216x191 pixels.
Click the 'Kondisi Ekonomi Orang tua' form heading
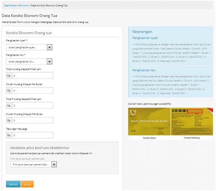(29, 33)
